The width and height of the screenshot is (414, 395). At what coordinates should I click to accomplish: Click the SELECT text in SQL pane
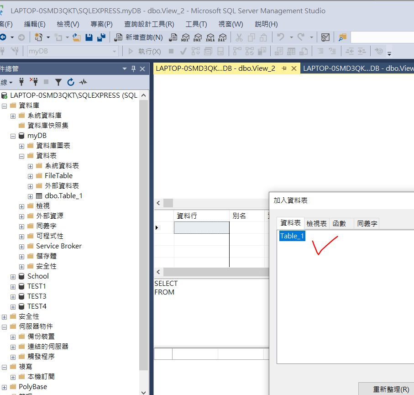(x=166, y=284)
